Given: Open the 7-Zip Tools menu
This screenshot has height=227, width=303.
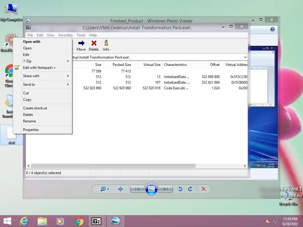Looking at the screenshot, I should [x=81, y=35].
